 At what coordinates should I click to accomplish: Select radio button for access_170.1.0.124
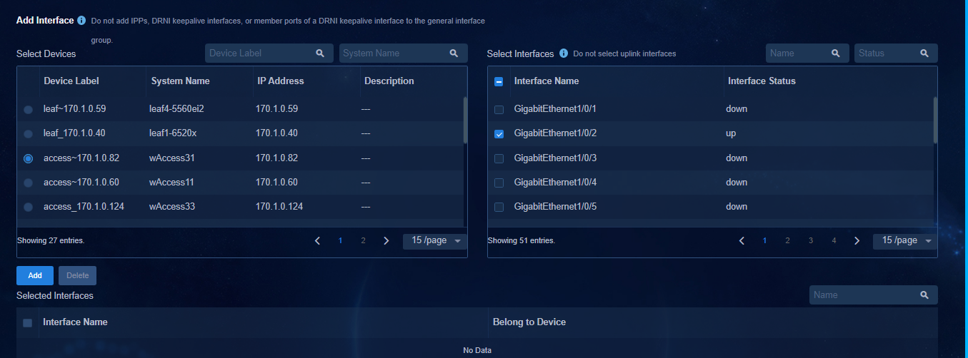pyautogui.click(x=28, y=207)
